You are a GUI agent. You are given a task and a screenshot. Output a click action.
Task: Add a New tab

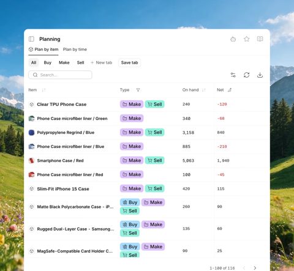point(101,62)
